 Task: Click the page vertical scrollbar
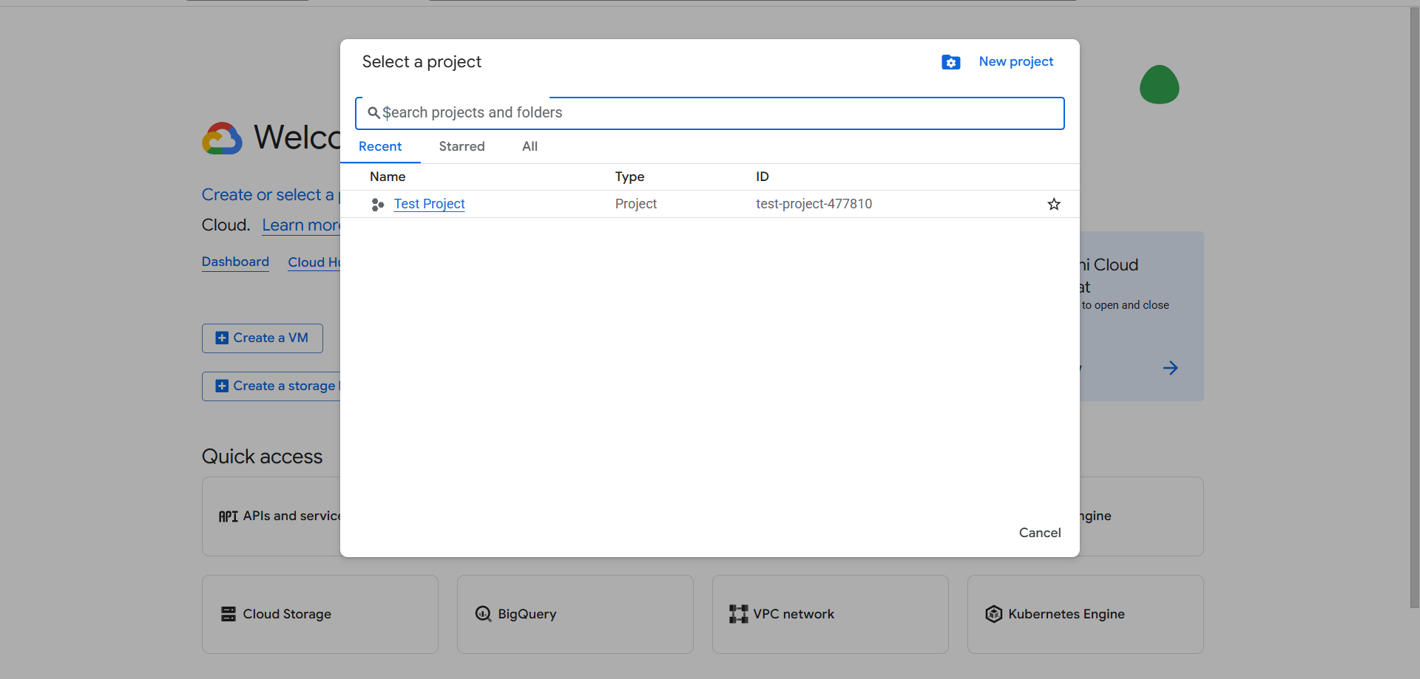click(x=1414, y=308)
